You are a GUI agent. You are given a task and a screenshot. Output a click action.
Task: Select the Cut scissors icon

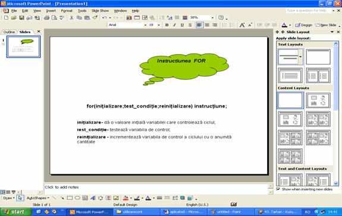71,18
